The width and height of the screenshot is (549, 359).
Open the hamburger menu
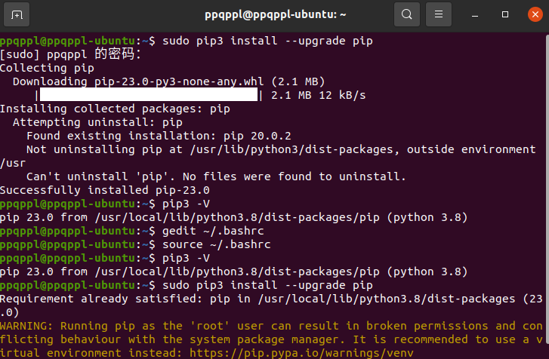click(438, 14)
